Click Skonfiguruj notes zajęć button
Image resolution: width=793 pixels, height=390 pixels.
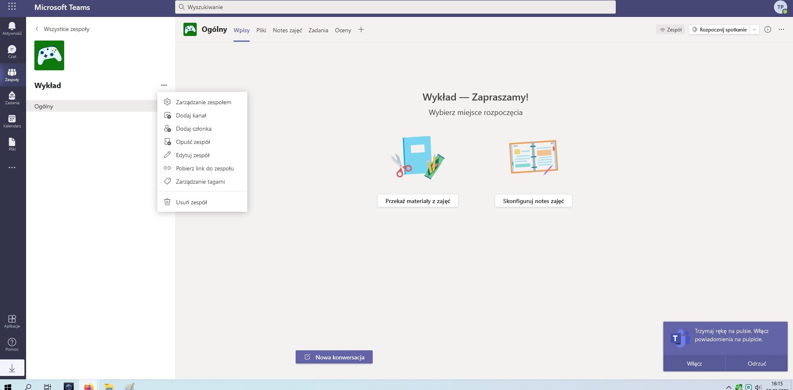point(533,201)
